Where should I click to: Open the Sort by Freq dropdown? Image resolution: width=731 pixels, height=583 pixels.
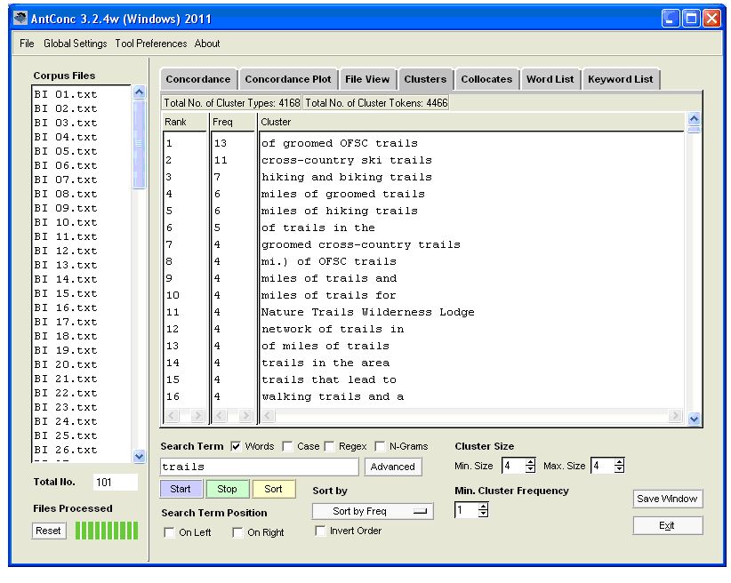pyautogui.click(x=373, y=511)
